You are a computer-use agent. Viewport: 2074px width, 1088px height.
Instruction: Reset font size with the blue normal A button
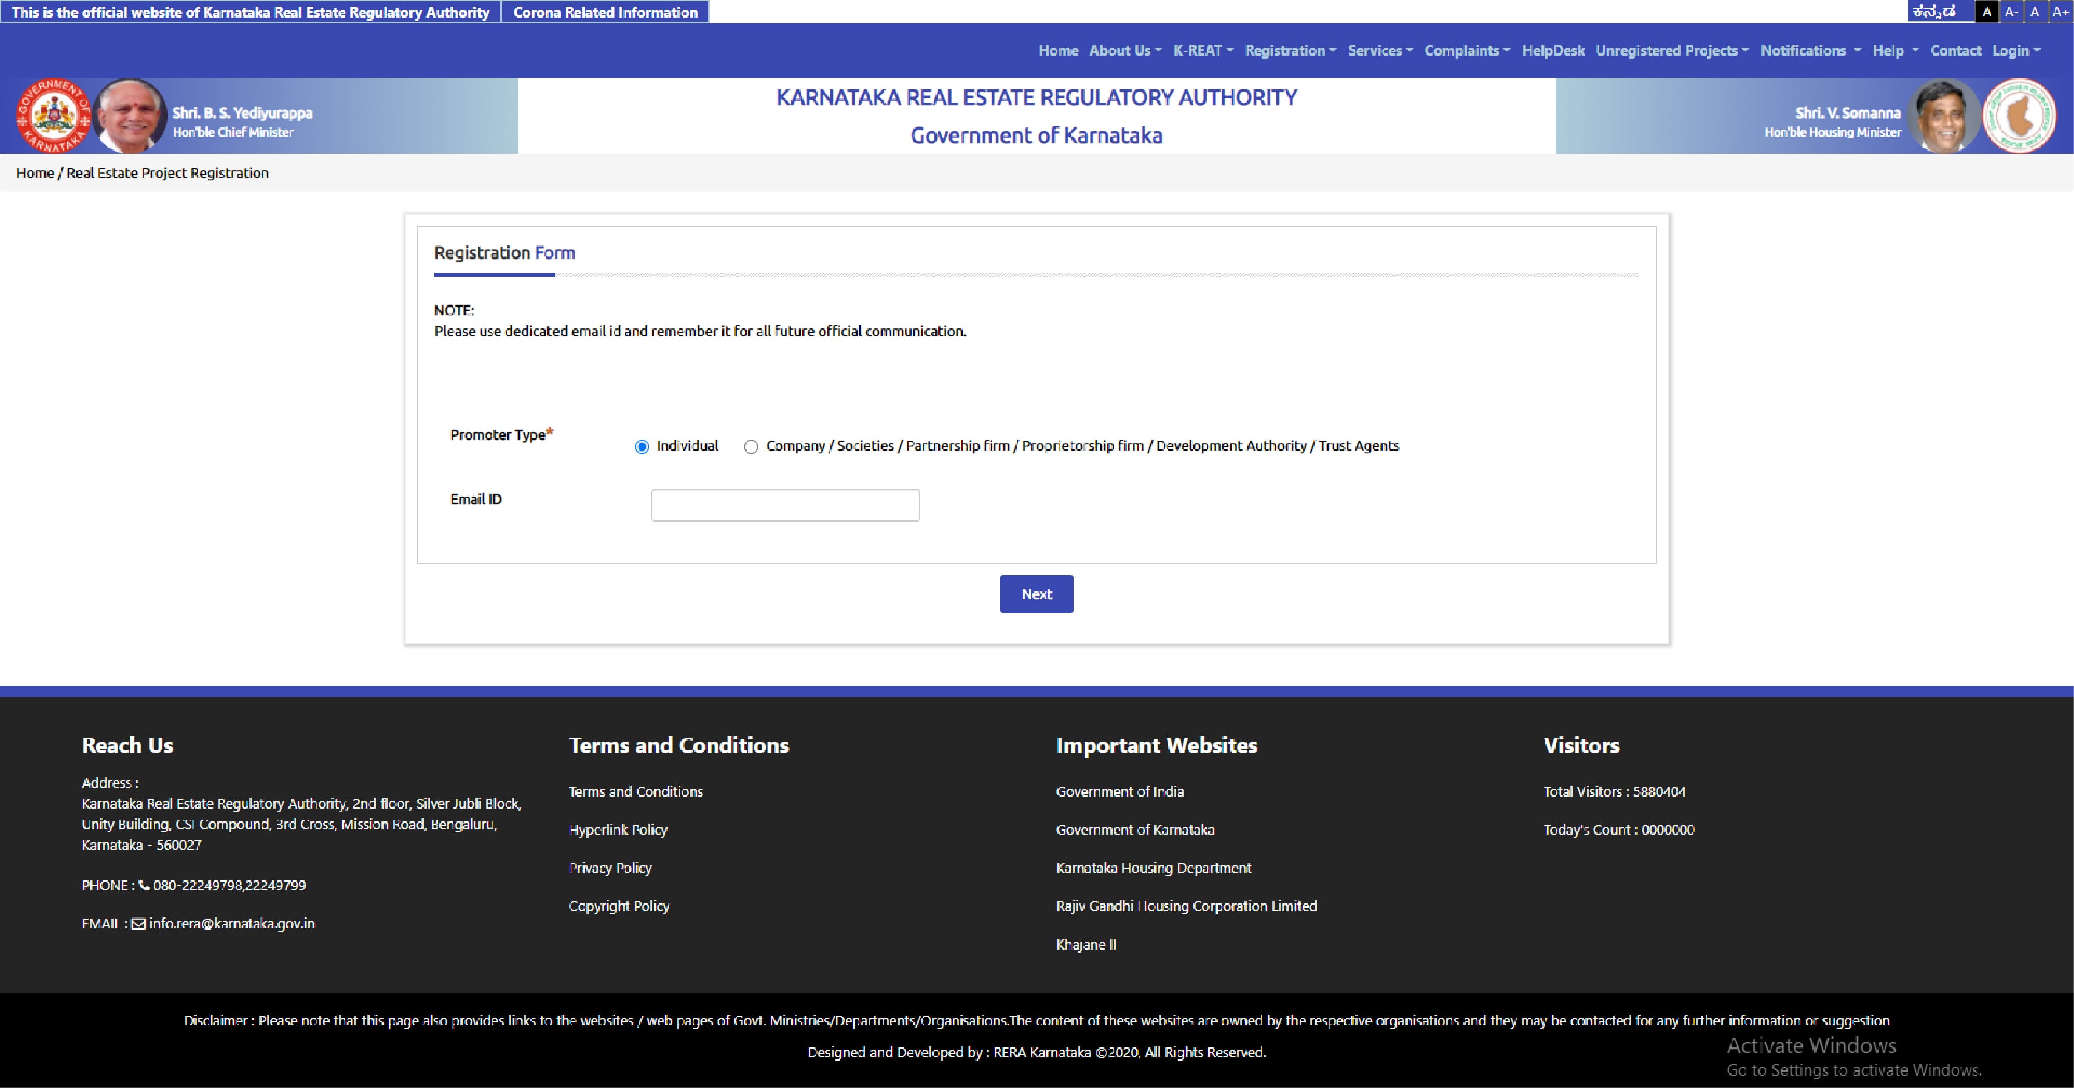tap(2035, 12)
